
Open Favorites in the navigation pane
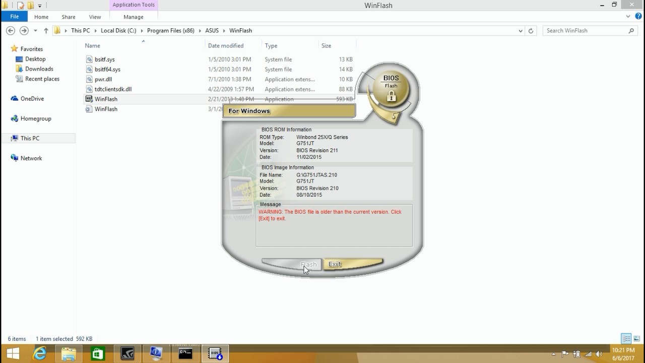coord(31,49)
